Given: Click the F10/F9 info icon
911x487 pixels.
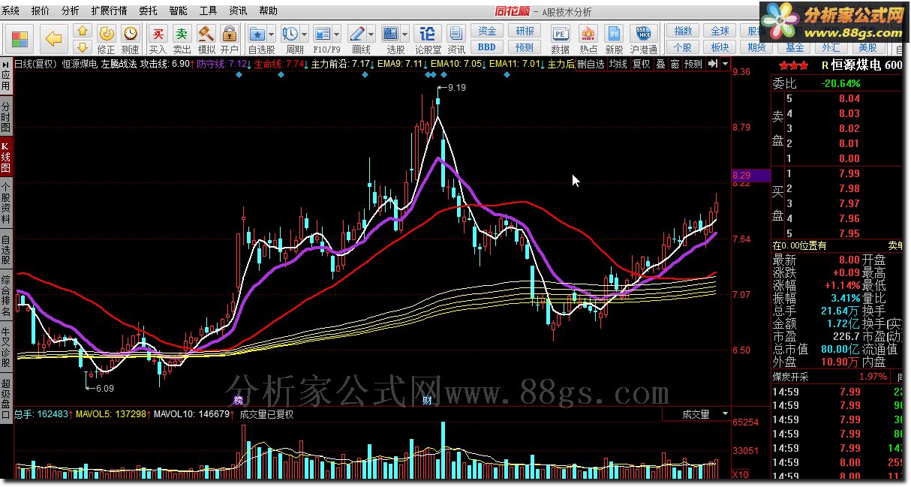Looking at the screenshot, I should click(323, 33).
